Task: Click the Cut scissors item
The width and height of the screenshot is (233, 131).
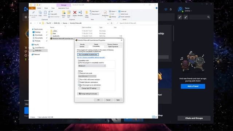Action: (x=51, y=11)
